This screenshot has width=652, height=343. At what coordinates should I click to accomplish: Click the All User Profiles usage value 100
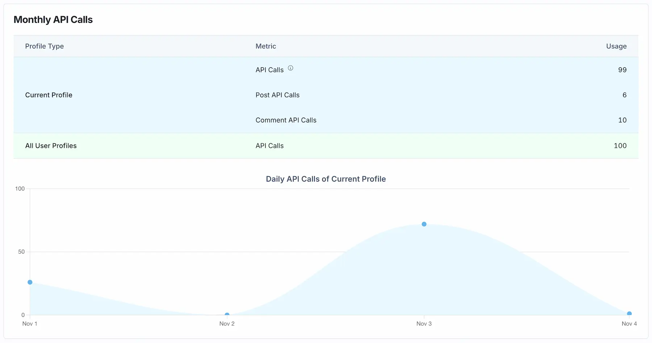coord(620,146)
